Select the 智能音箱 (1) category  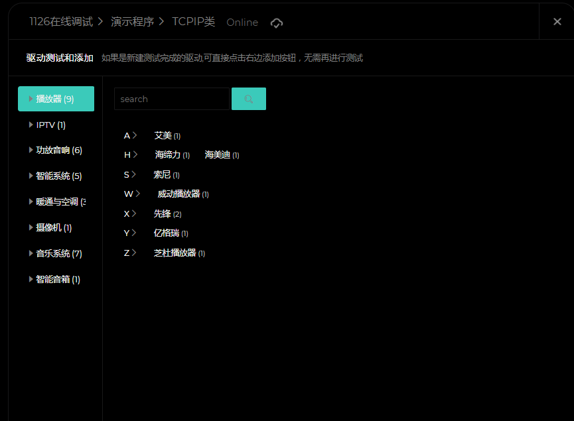[x=58, y=279]
